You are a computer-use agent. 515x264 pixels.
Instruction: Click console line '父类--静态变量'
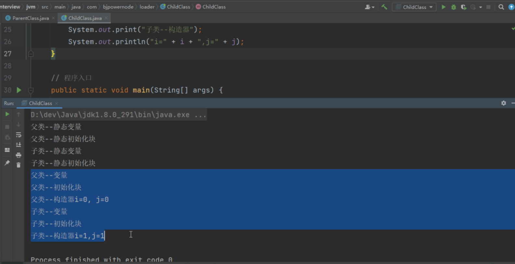click(56, 127)
